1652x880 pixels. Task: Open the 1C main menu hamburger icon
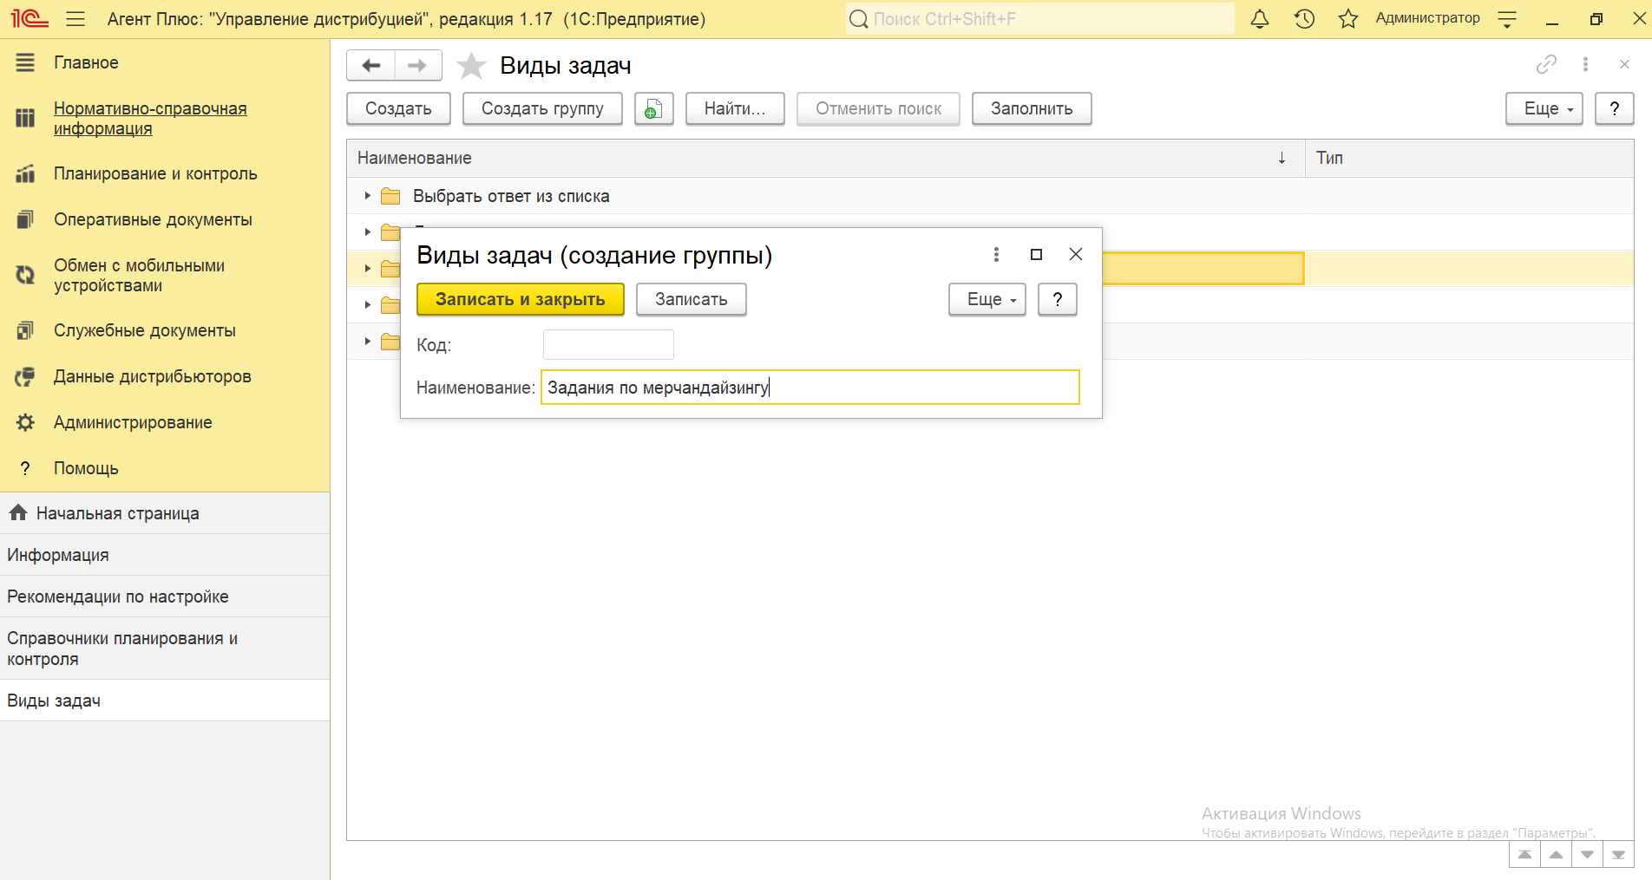[75, 19]
